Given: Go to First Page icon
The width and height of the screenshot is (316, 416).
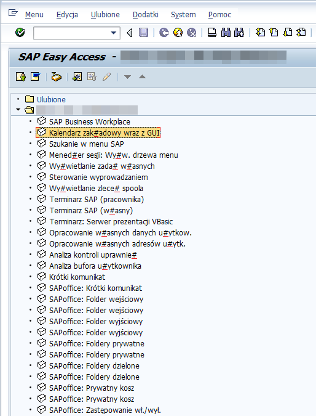Looking at the screenshot, I should tap(260, 33).
